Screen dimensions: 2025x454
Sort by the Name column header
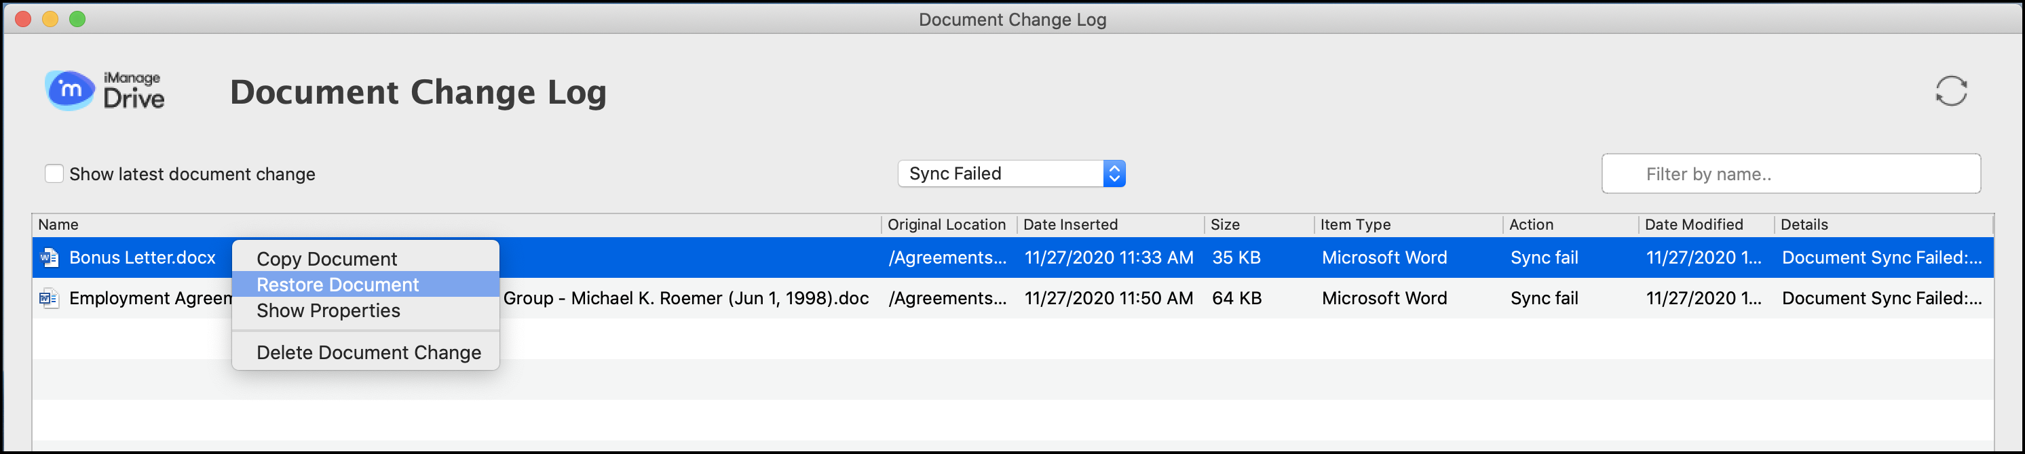[58, 225]
